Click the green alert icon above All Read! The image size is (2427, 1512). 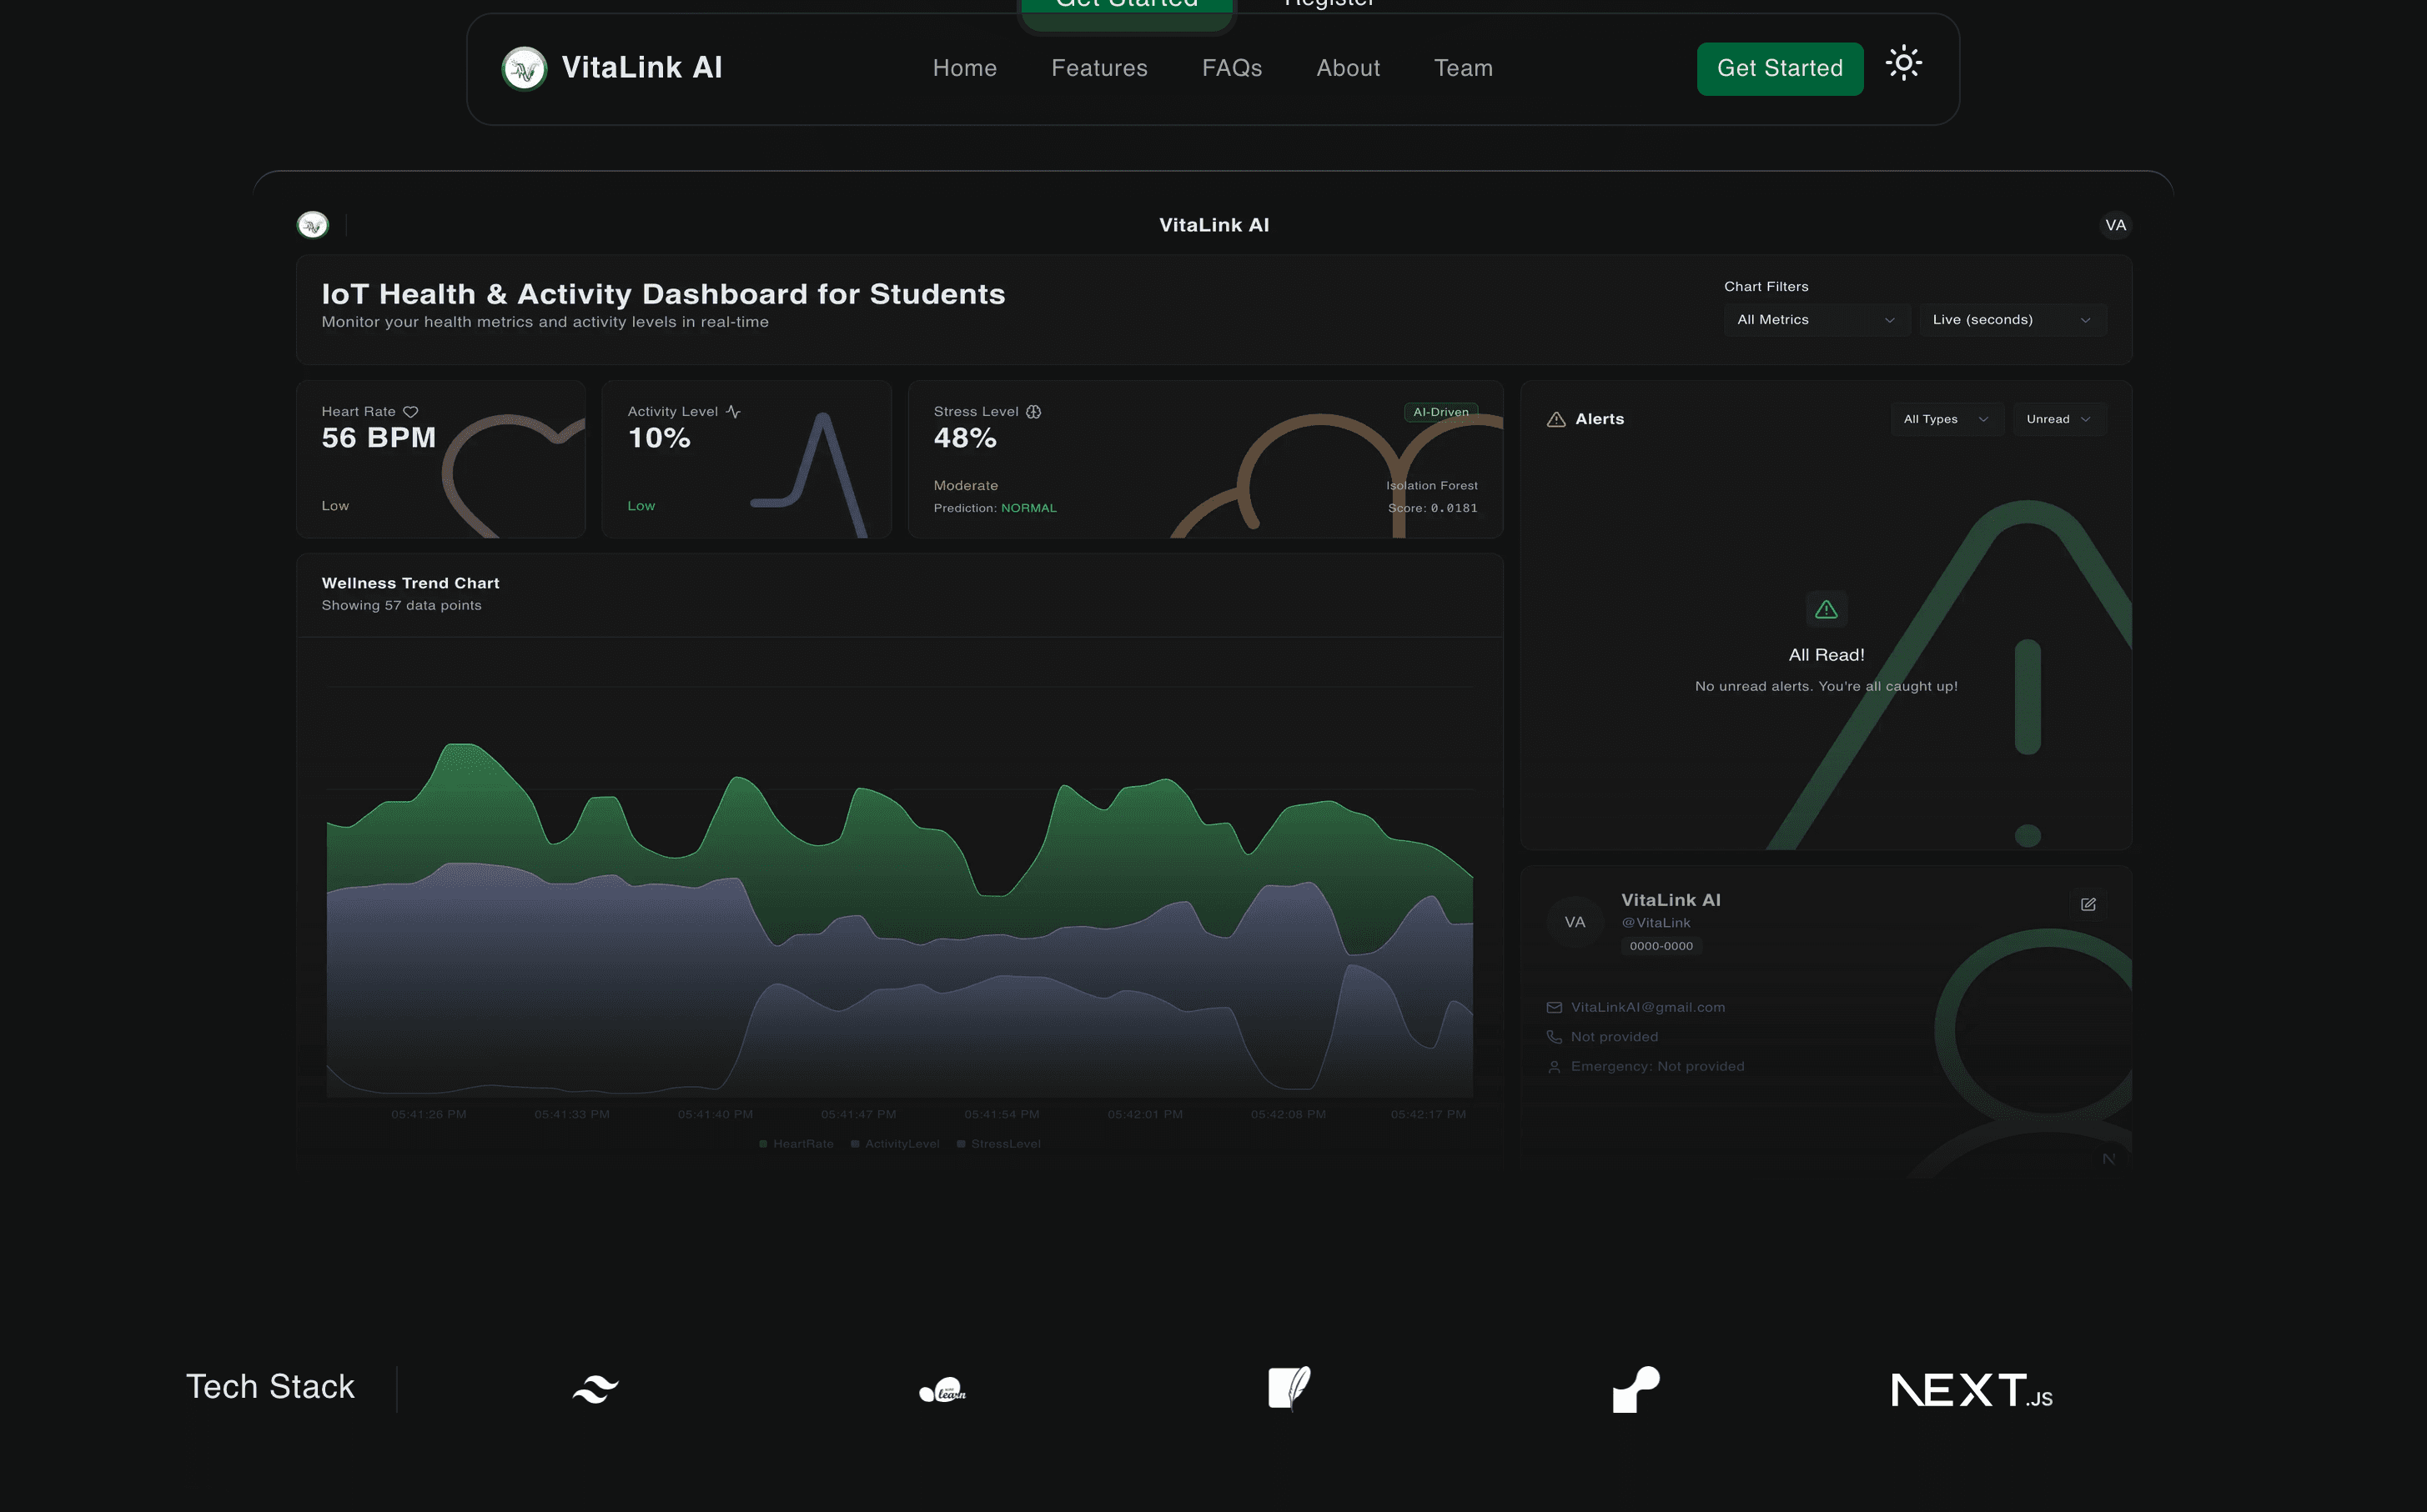click(1826, 609)
